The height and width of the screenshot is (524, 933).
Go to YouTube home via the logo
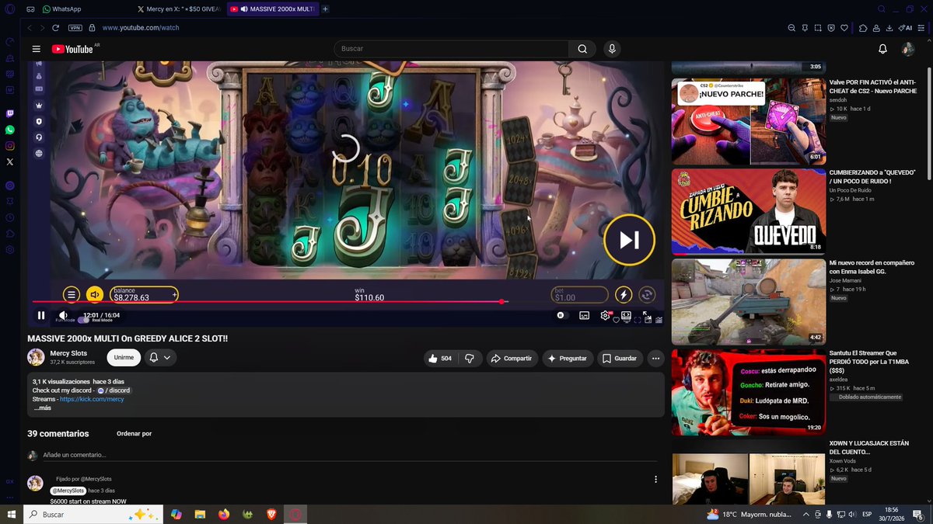pos(72,49)
